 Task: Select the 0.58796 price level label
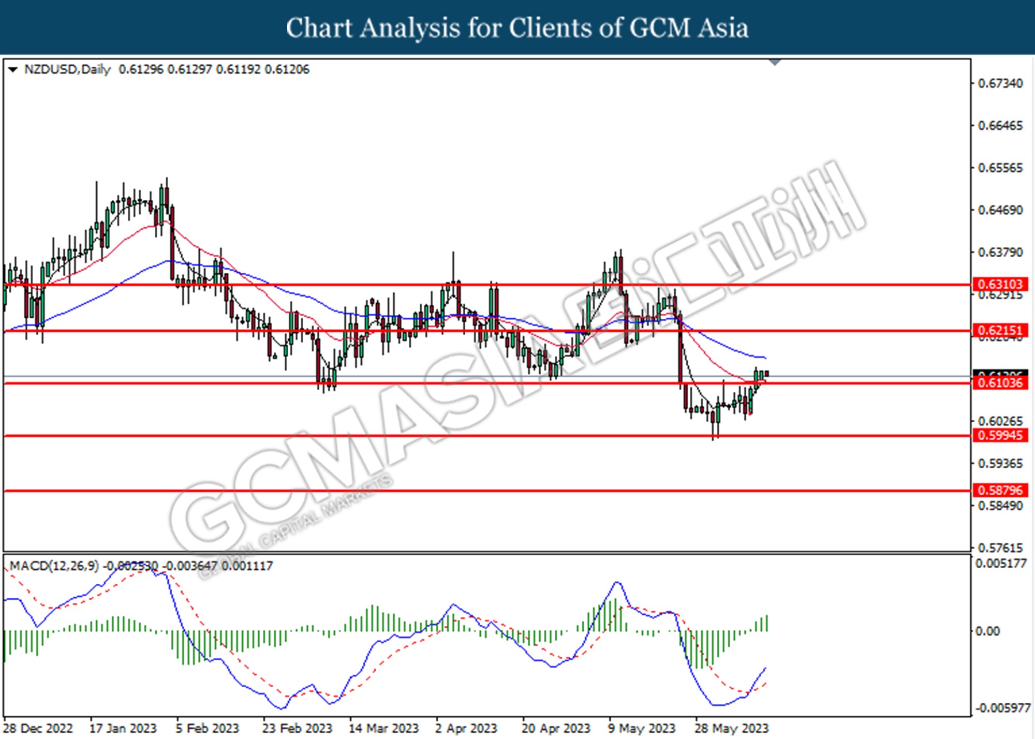click(x=1000, y=490)
